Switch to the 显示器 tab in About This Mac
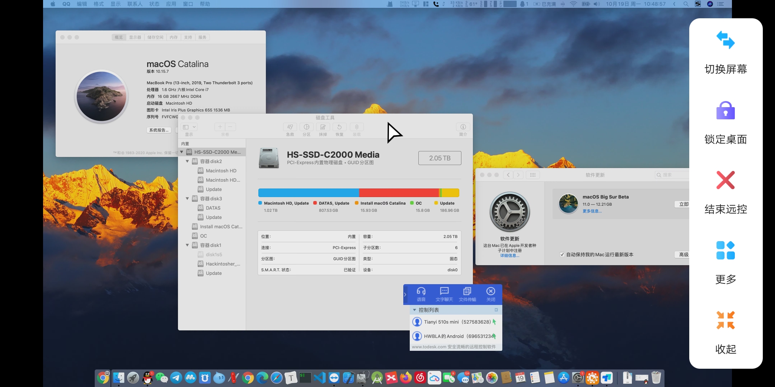Image resolution: width=775 pixels, height=387 pixels. (135, 37)
